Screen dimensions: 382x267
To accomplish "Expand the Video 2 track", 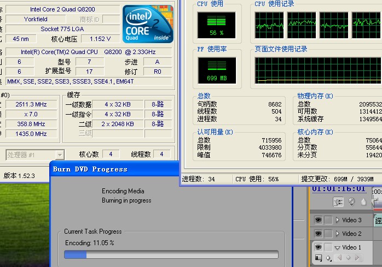I will (x=338, y=234).
